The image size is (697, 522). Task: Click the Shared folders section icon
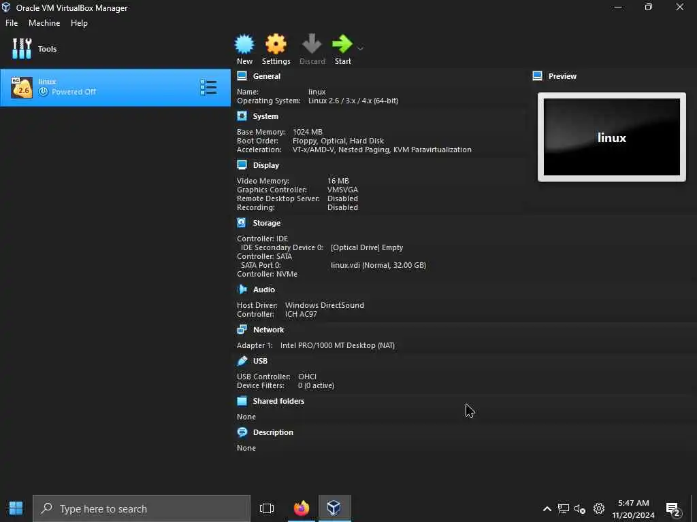tap(242, 401)
